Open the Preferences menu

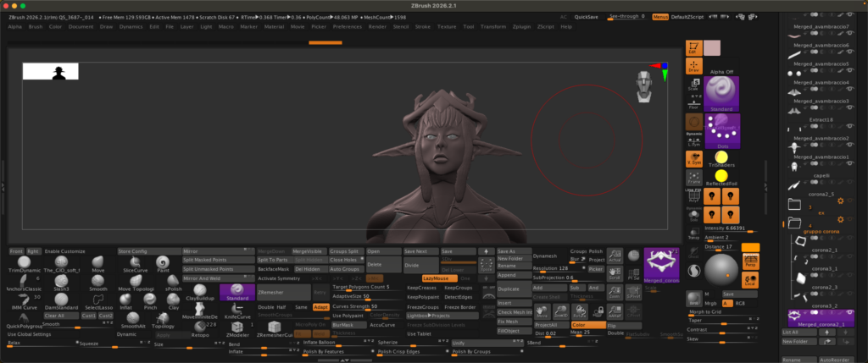point(347,26)
